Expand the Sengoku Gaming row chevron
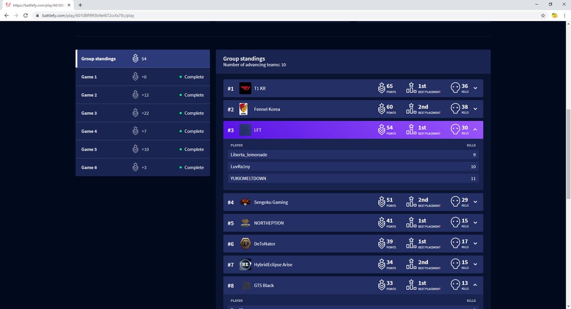The image size is (571, 309). coord(475,202)
